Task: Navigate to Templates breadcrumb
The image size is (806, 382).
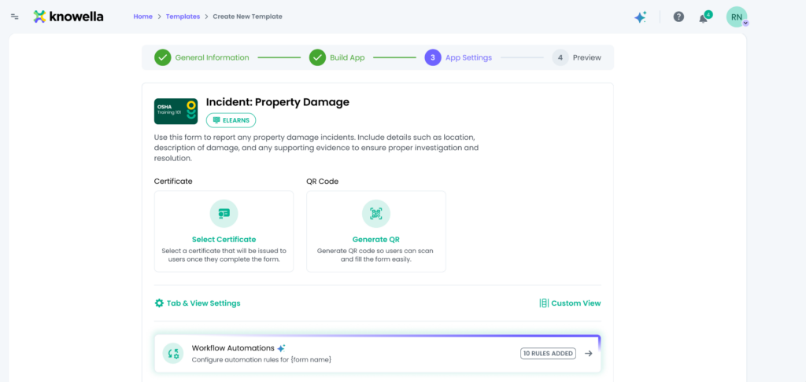Action: click(x=183, y=17)
